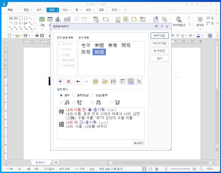Screen dimensions: 221x173
Task: Click the yellow memo note icon in ribbon
Action: pyautogui.click(x=134, y=19)
